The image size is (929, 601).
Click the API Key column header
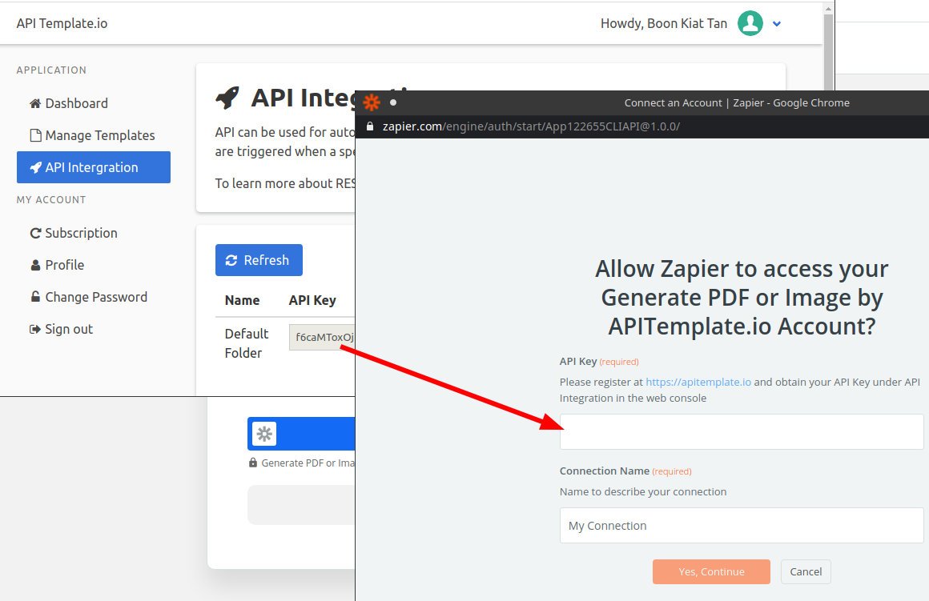point(312,300)
